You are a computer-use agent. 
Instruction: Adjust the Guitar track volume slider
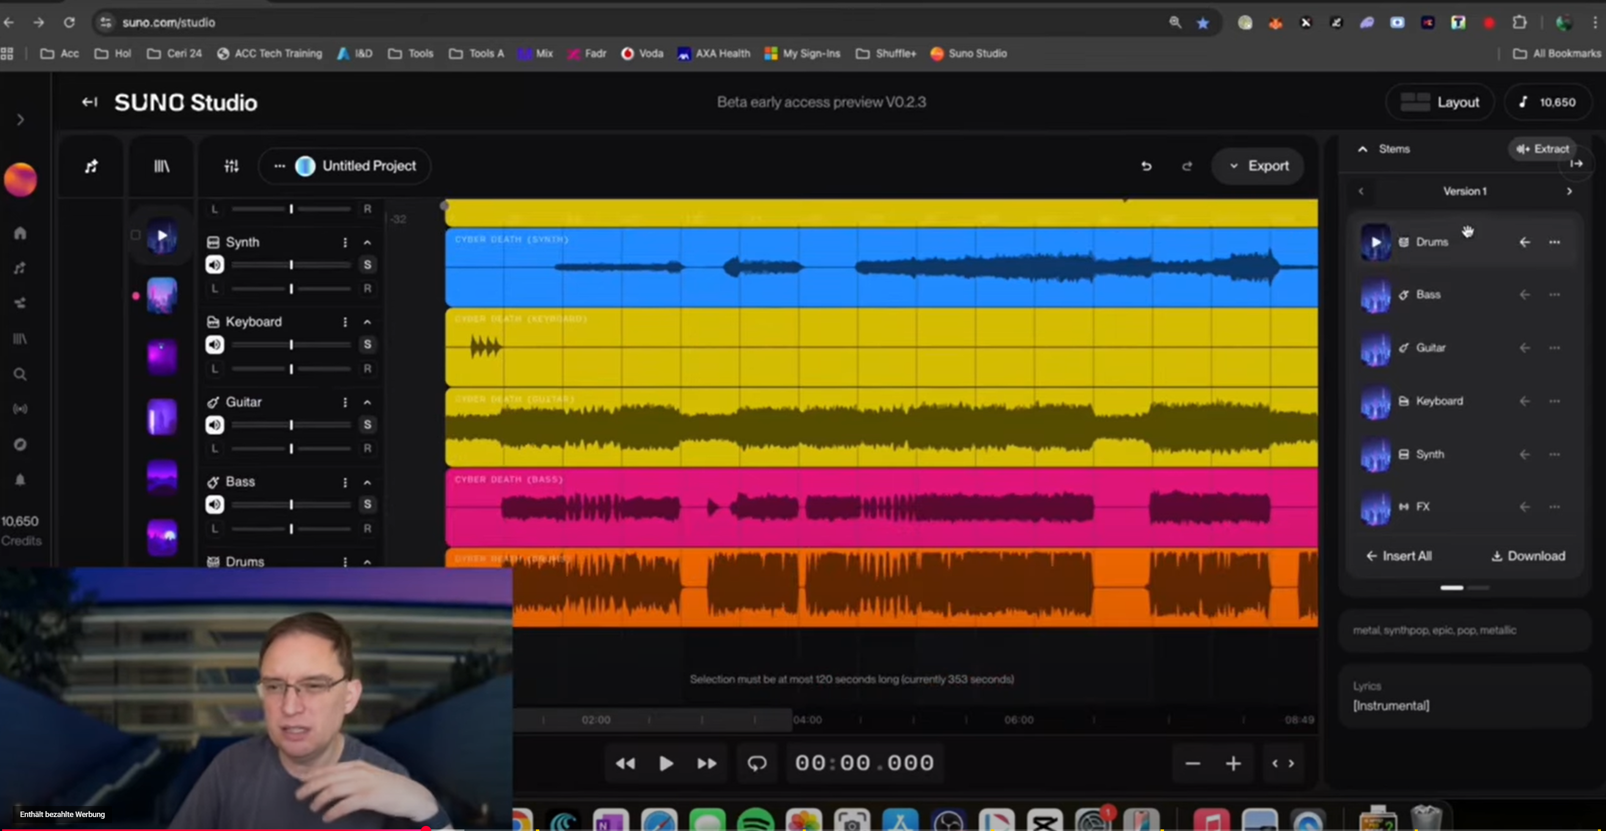(291, 425)
